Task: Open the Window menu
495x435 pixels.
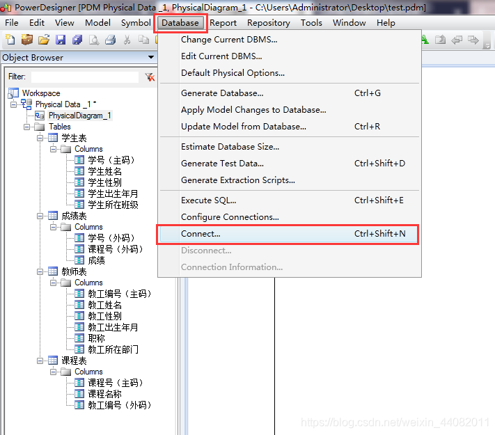Action: (x=349, y=23)
